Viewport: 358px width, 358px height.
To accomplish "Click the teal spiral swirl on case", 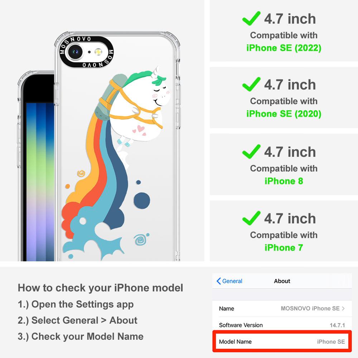I will [140, 240].
